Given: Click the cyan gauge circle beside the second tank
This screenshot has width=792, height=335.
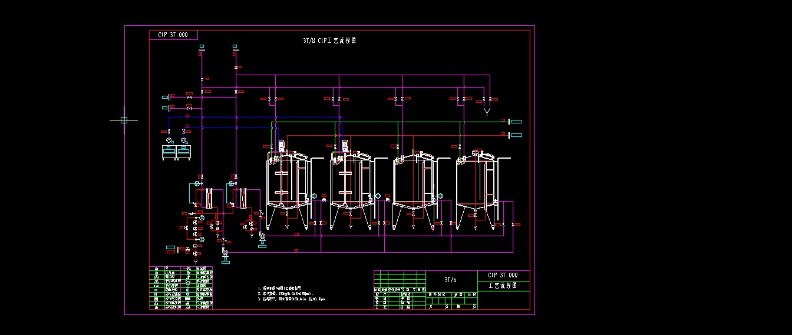Looking at the screenshot, I should tap(378, 196).
